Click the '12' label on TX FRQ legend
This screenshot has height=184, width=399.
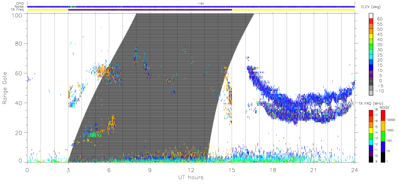click(377, 144)
